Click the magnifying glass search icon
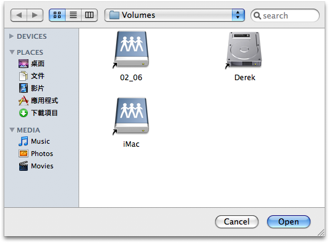Screen dimensions: 329x243 point(257,15)
